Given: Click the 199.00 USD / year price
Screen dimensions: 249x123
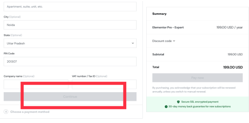Looking at the screenshot, I should (x=230, y=27).
